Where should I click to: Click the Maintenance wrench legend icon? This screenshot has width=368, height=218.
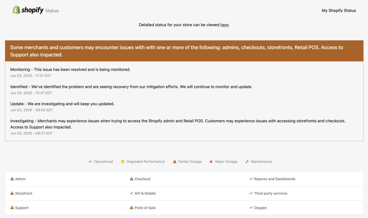pyautogui.click(x=247, y=161)
